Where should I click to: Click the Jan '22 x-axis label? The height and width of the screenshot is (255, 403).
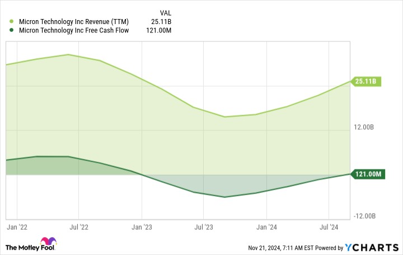(x=17, y=227)
